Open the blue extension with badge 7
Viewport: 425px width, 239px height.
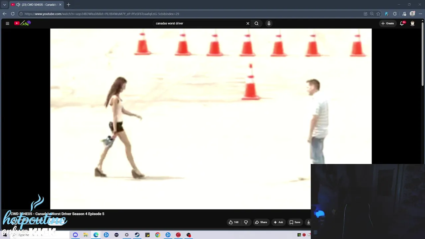pos(386,14)
